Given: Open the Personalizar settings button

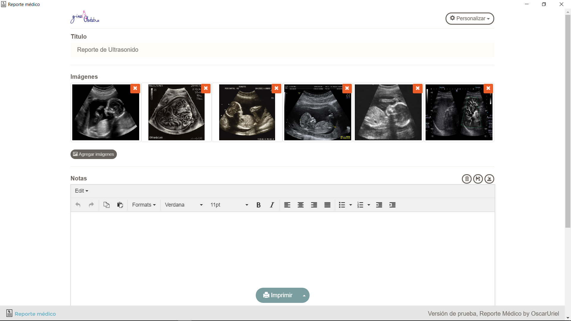Looking at the screenshot, I should pyautogui.click(x=470, y=18).
